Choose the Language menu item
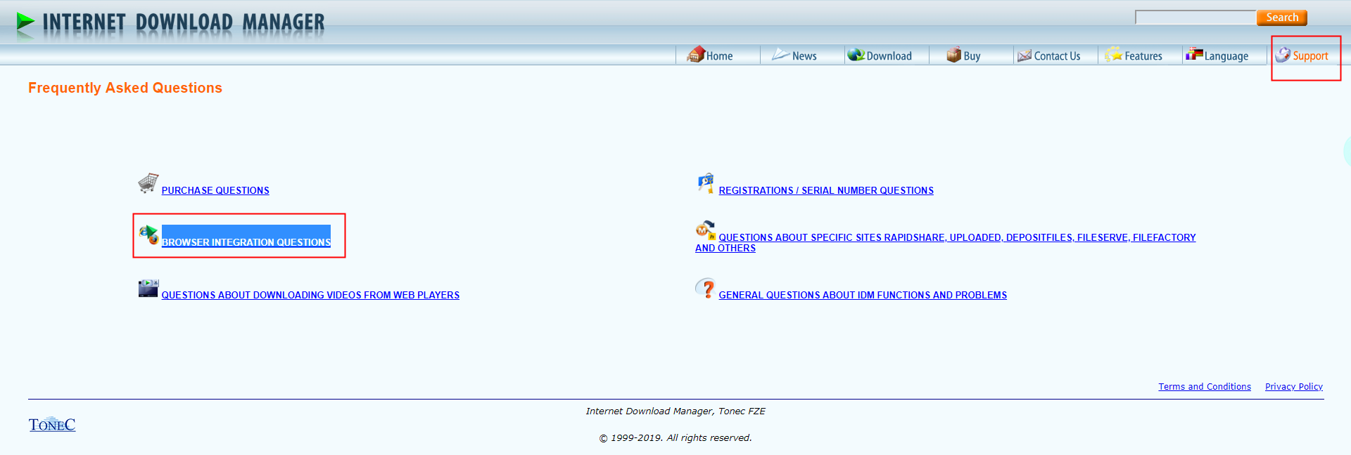Image resolution: width=1351 pixels, height=455 pixels. click(1226, 56)
